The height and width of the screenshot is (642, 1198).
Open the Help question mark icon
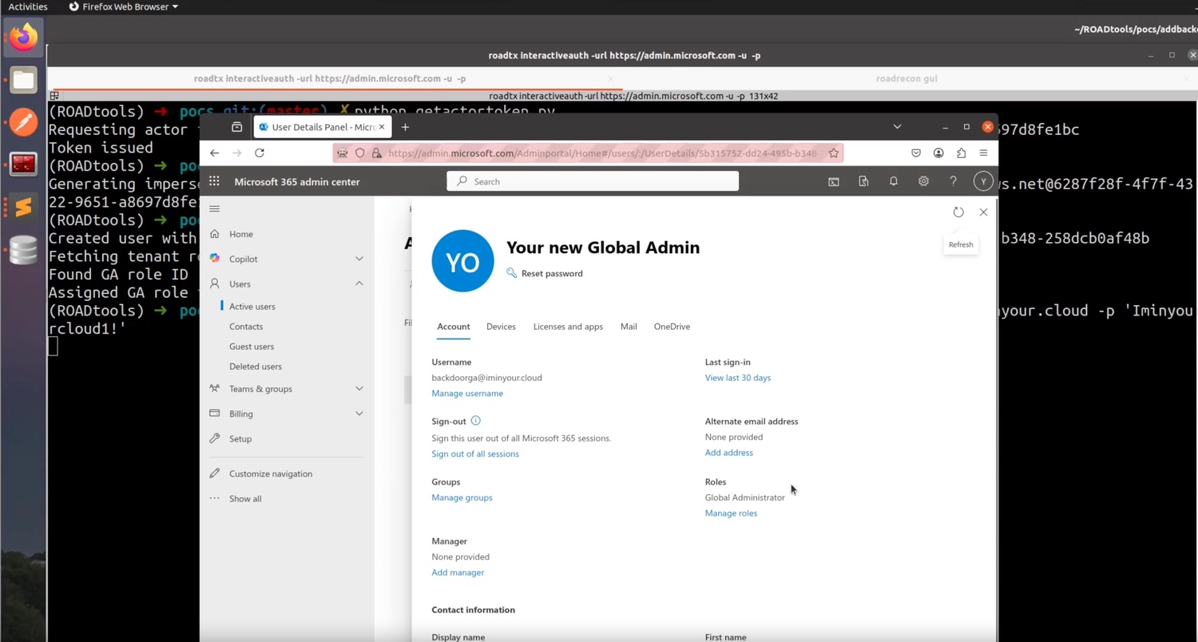pyautogui.click(x=953, y=181)
